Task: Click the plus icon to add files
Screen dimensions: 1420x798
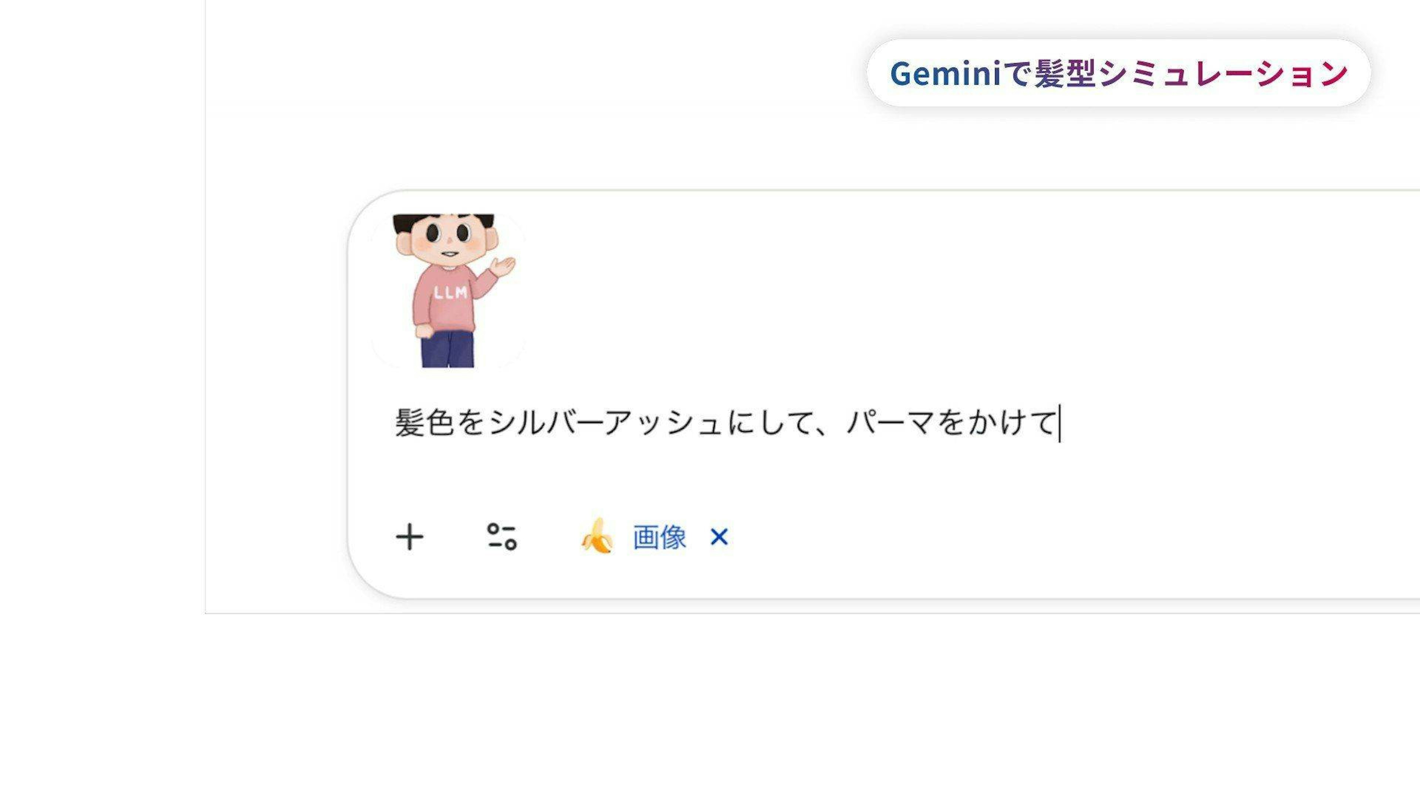Action: [410, 537]
